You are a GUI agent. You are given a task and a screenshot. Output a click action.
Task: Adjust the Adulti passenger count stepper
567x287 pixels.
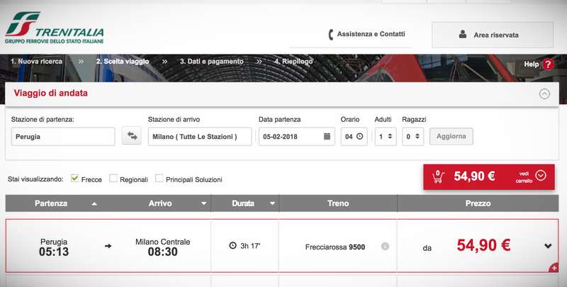pyautogui.click(x=386, y=136)
